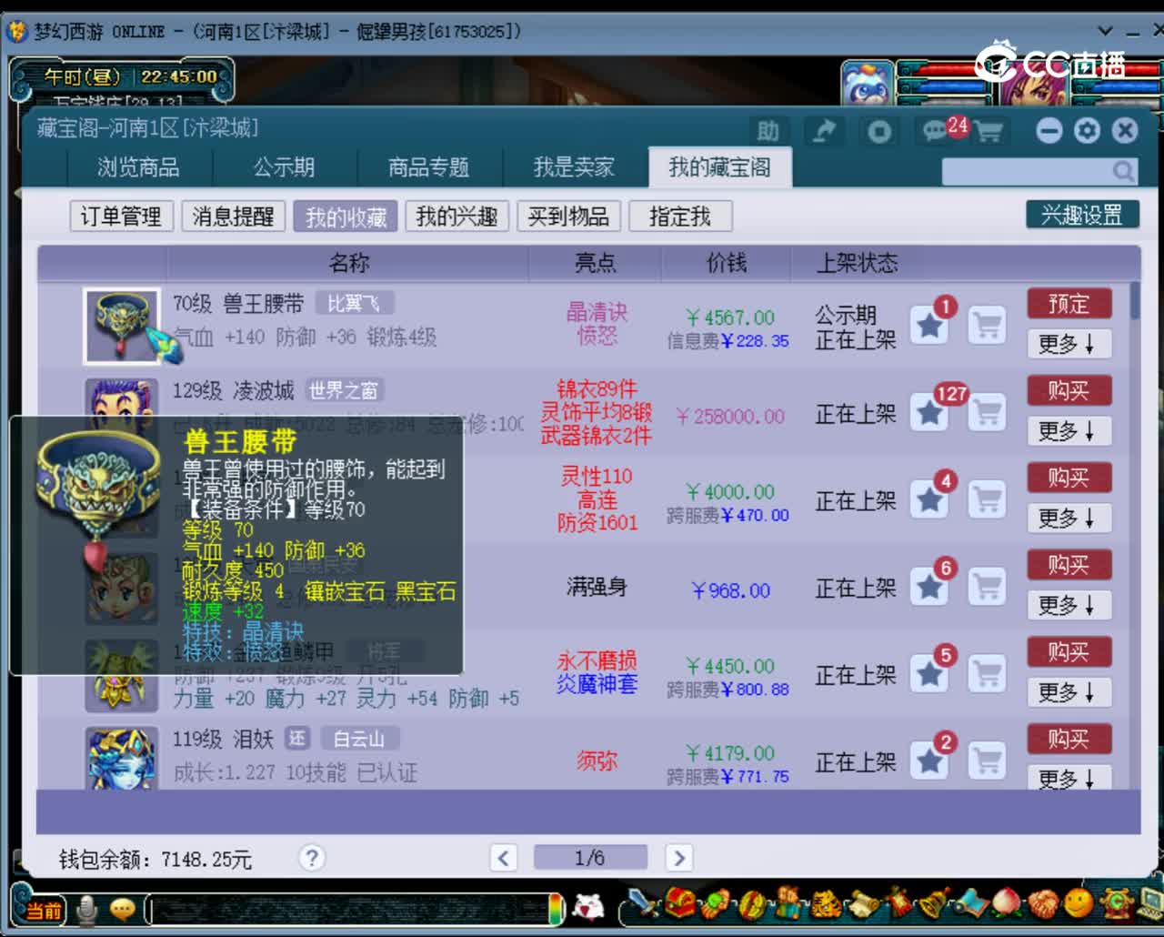Add the ¥968.00 item to cart
1164x937 pixels.
(x=987, y=587)
